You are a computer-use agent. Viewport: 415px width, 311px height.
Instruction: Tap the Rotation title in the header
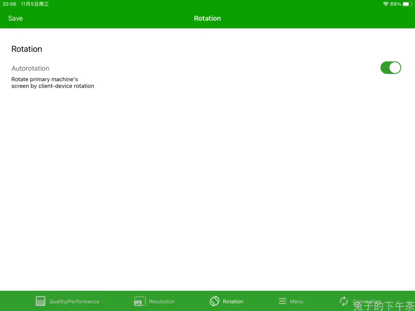(207, 18)
